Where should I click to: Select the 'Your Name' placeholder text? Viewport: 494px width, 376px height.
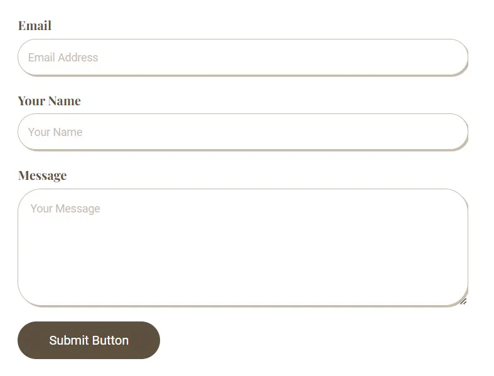click(x=55, y=132)
